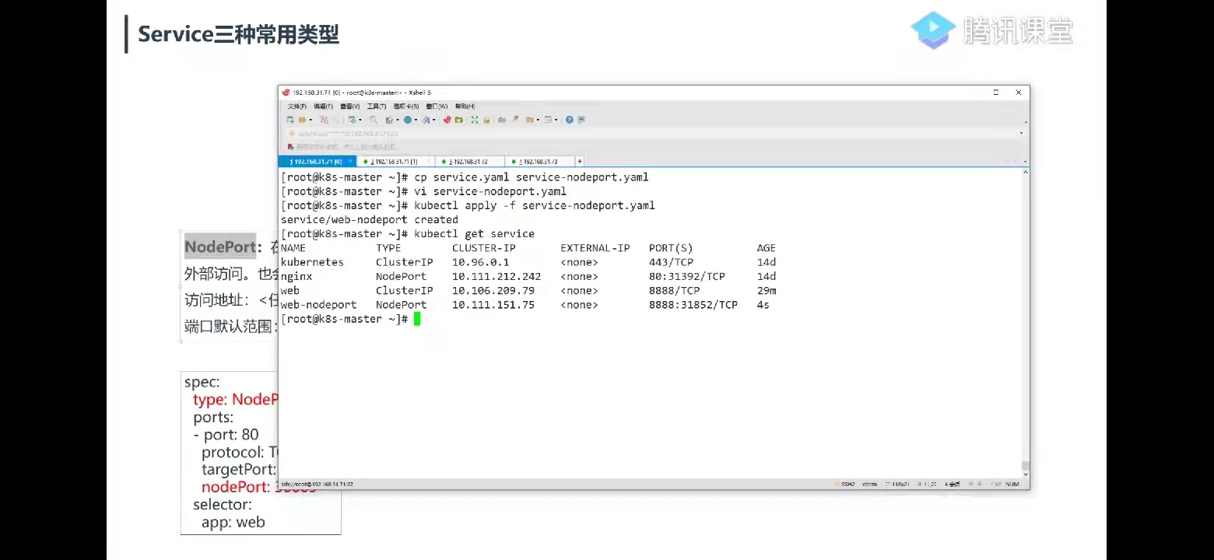Click the green Xmanager toolbar icon
This screenshot has height=560, width=1214.
coord(458,120)
